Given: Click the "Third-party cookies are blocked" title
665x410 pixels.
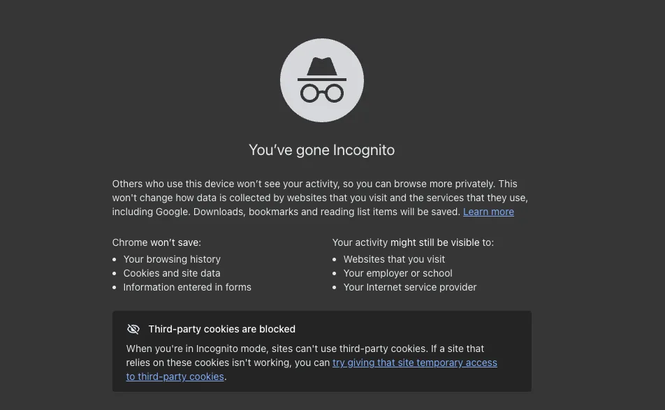Looking at the screenshot, I should (221, 329).
